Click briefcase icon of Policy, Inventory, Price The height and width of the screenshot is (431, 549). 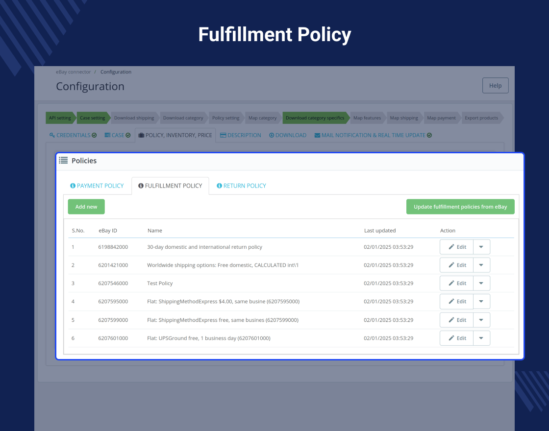(x=141, y=135)
